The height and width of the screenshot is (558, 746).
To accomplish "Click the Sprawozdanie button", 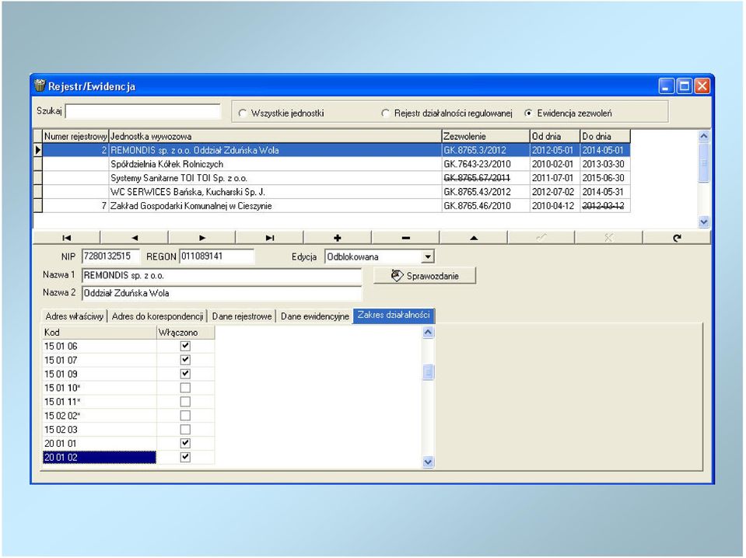I will tap(425, 276).
